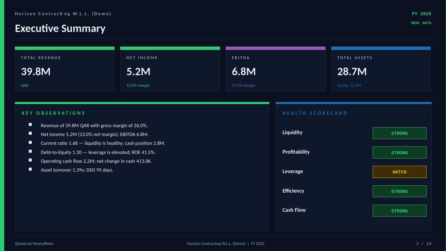Select the company name above the slide title

point(63,14)
